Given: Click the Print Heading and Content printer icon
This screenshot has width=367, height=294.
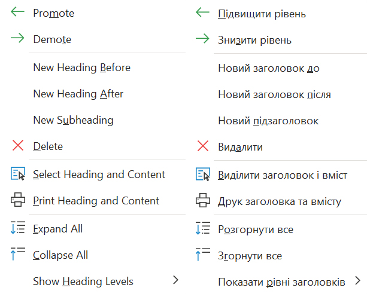Looking at the screenshot, I should pos(18,200).
